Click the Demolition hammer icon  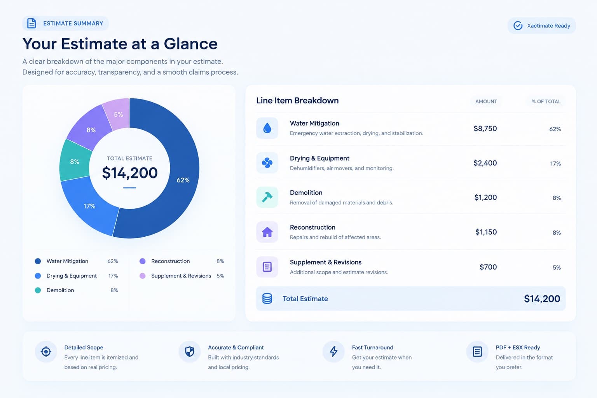267,197
